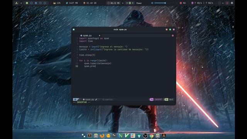
Task: Switch to the second workspace circle
Action: (31, 3)
